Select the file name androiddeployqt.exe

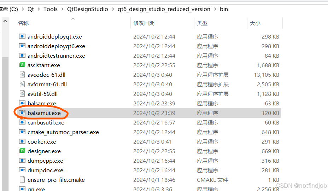54,37
